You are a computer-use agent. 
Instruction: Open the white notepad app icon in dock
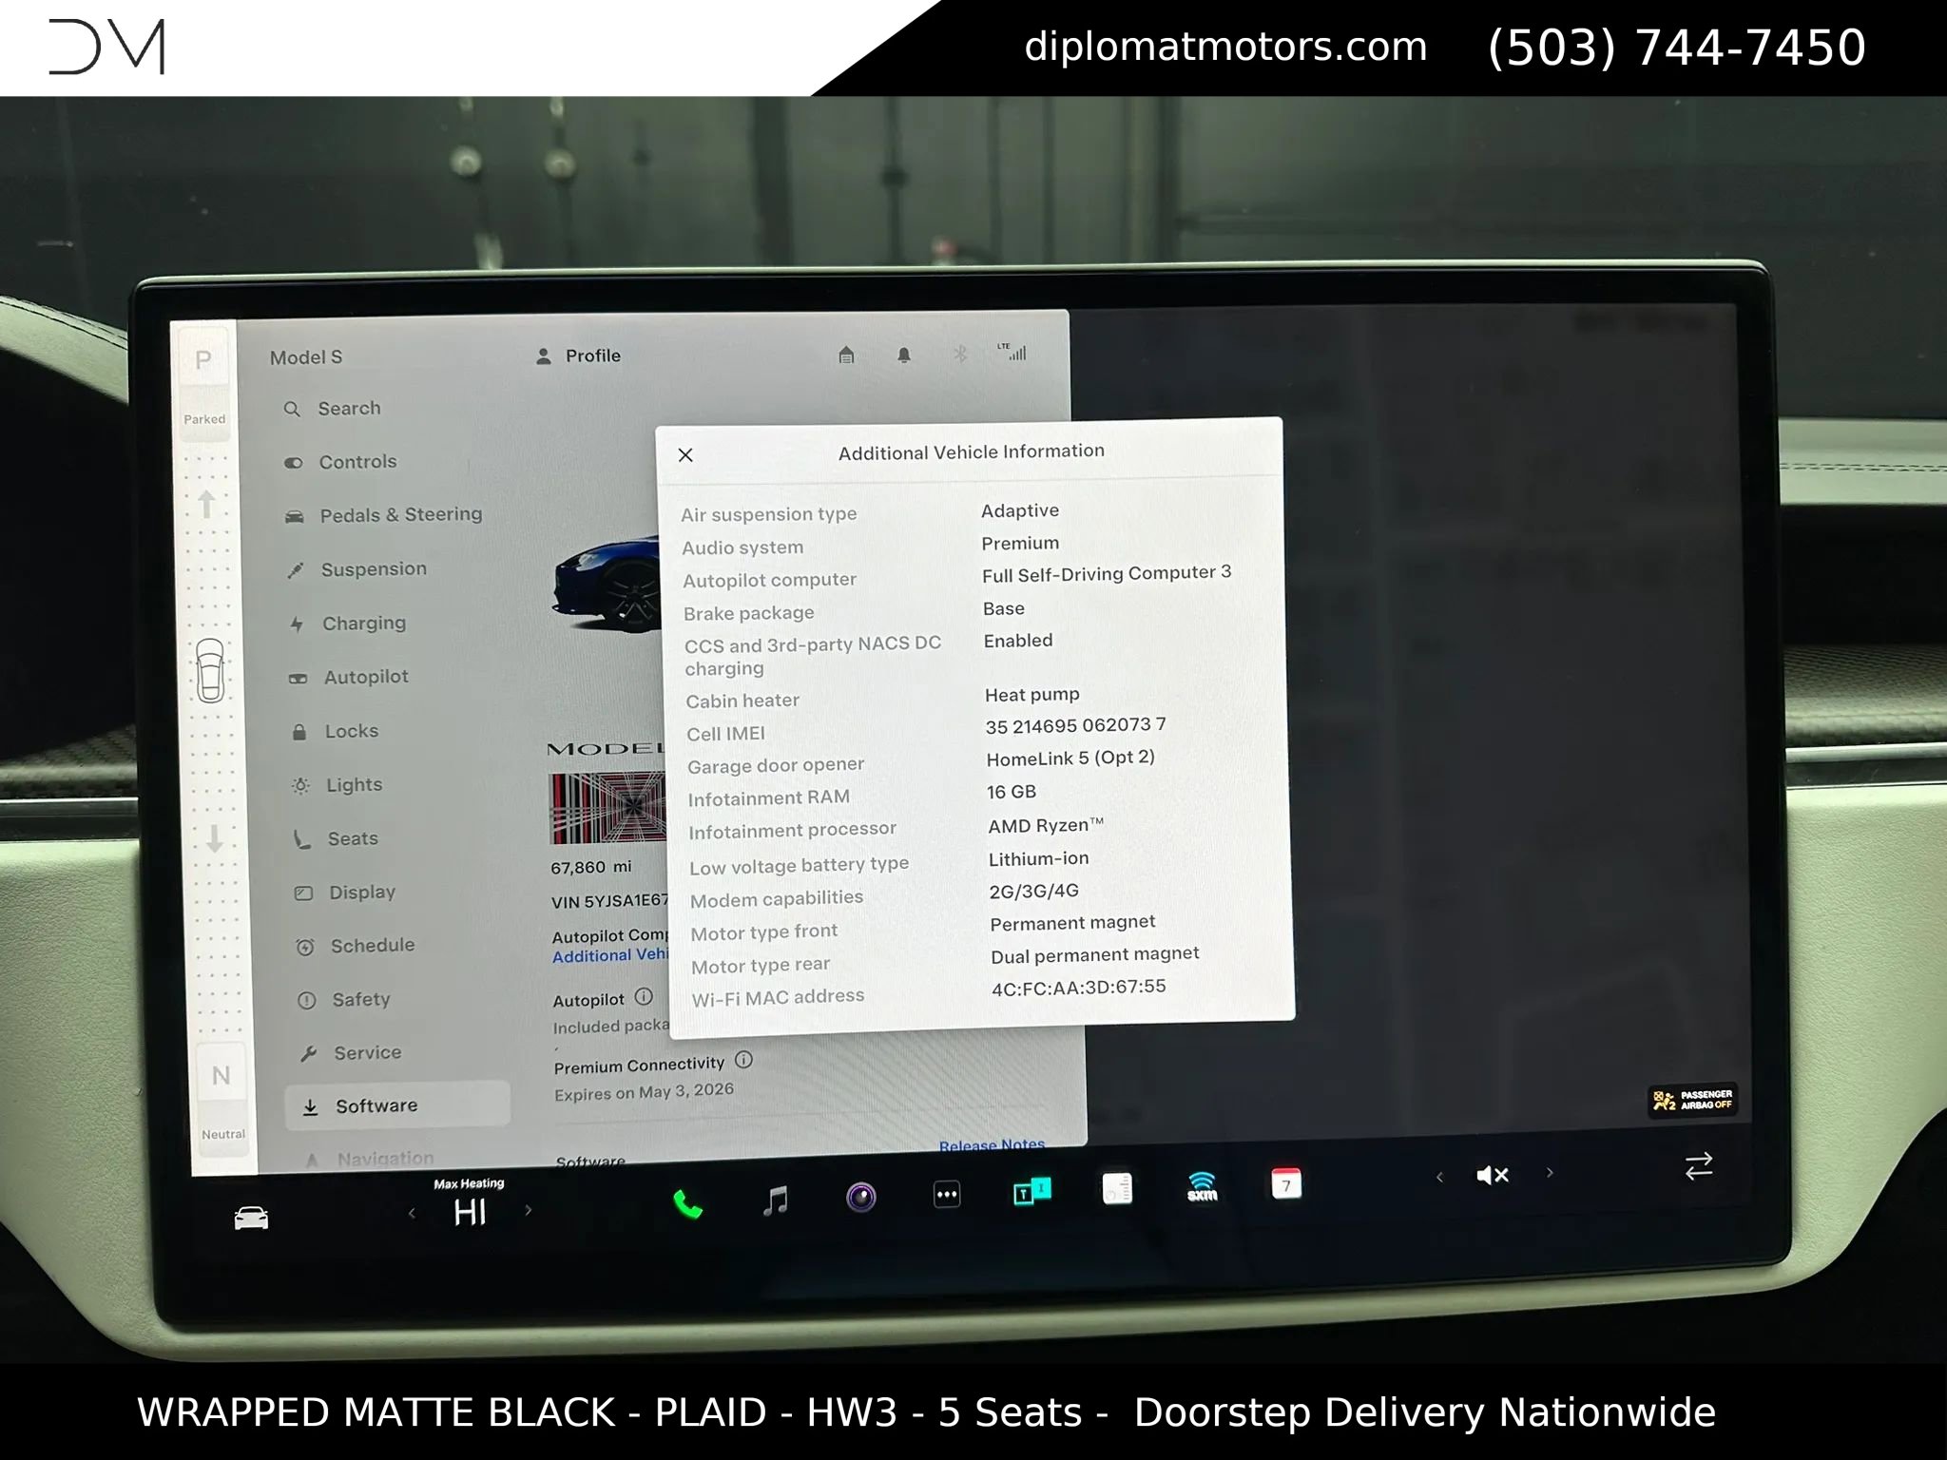[1117, 1188]
